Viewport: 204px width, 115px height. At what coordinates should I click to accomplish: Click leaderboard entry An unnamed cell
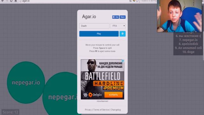pos(188,48)
